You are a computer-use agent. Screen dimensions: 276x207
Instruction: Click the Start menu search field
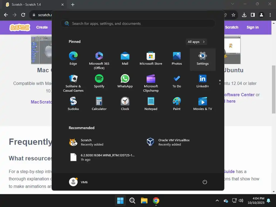(x=138, y=23)
